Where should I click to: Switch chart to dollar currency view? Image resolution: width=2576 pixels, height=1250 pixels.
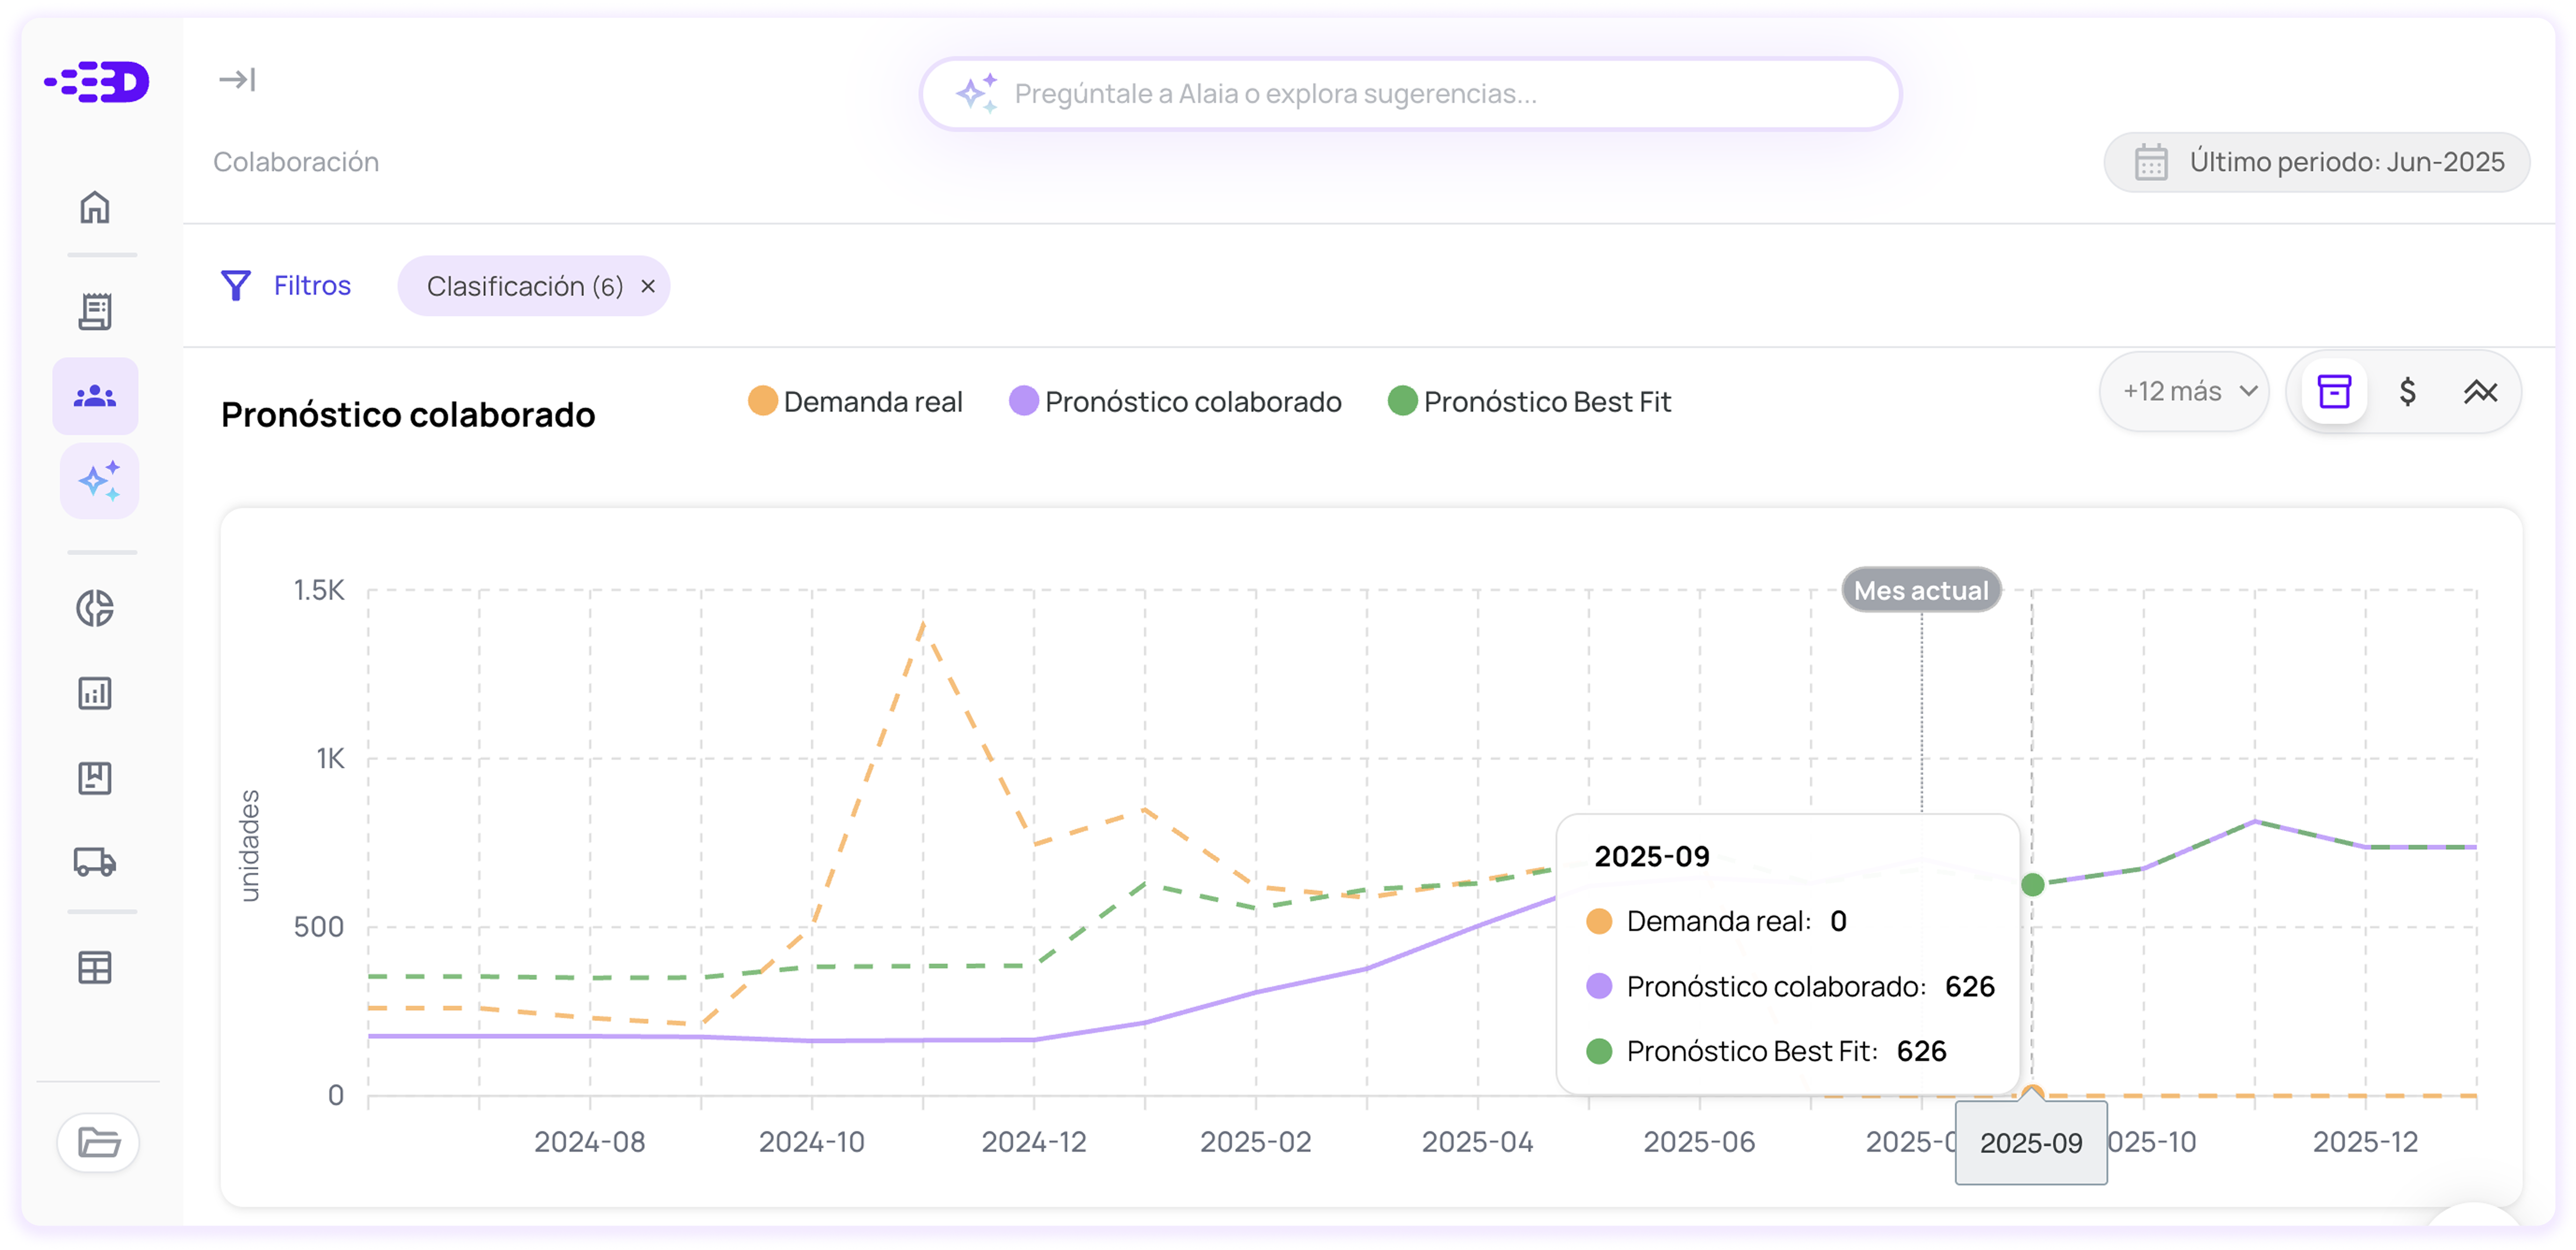(2407, 391)
